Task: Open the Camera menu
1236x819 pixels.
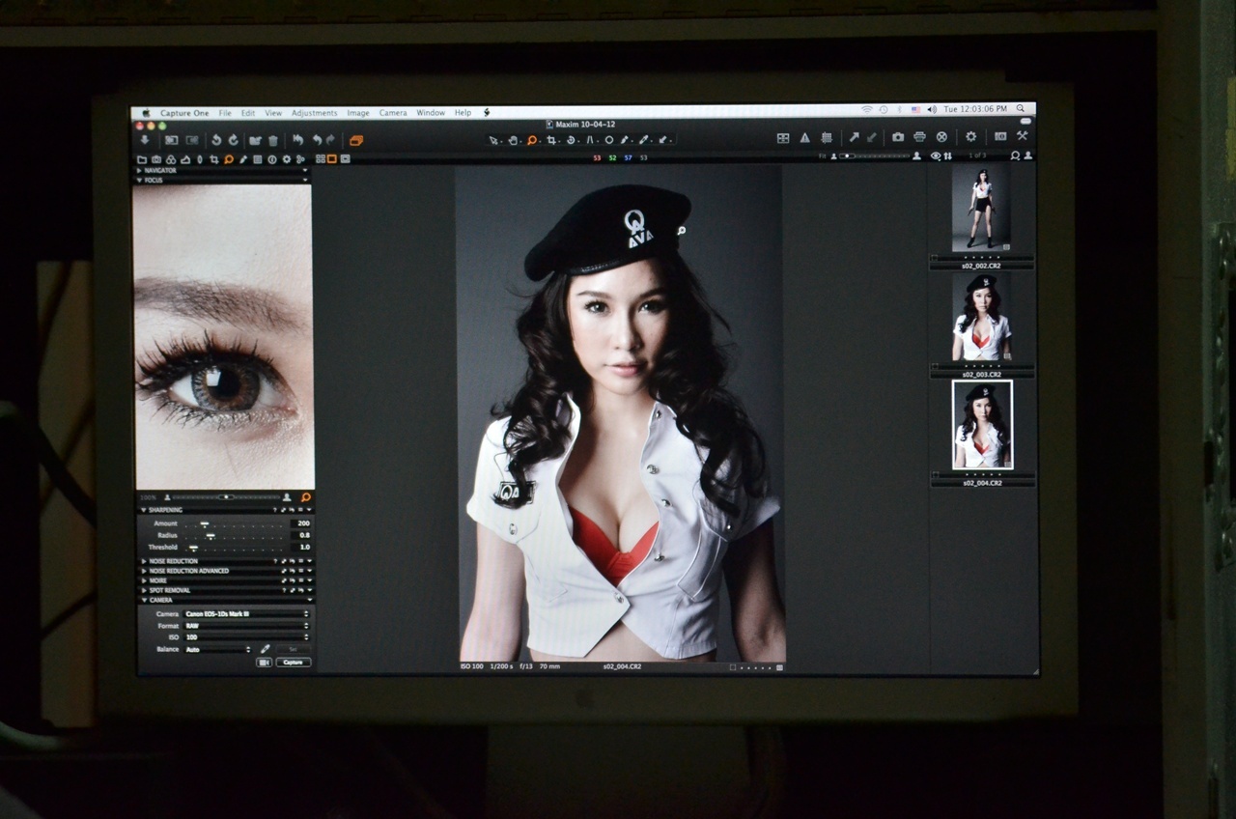Action: coord(393,113)
